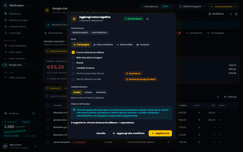Check the Ristrutturazione bagno campaign
Viewport: 243px width, 152px height.
coord(73,57)
